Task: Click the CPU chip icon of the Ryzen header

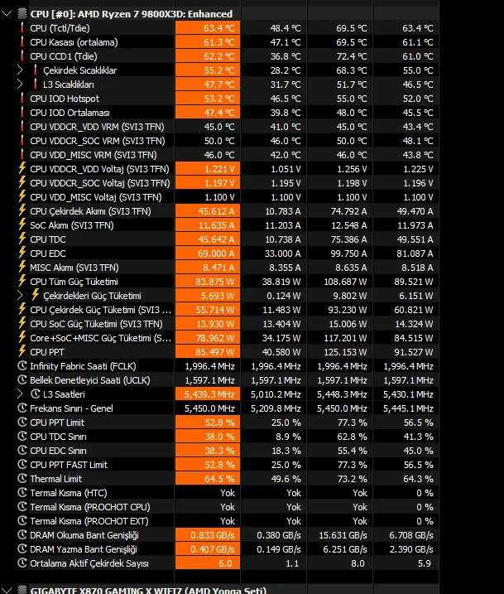Action: click(x=22, y=14)
